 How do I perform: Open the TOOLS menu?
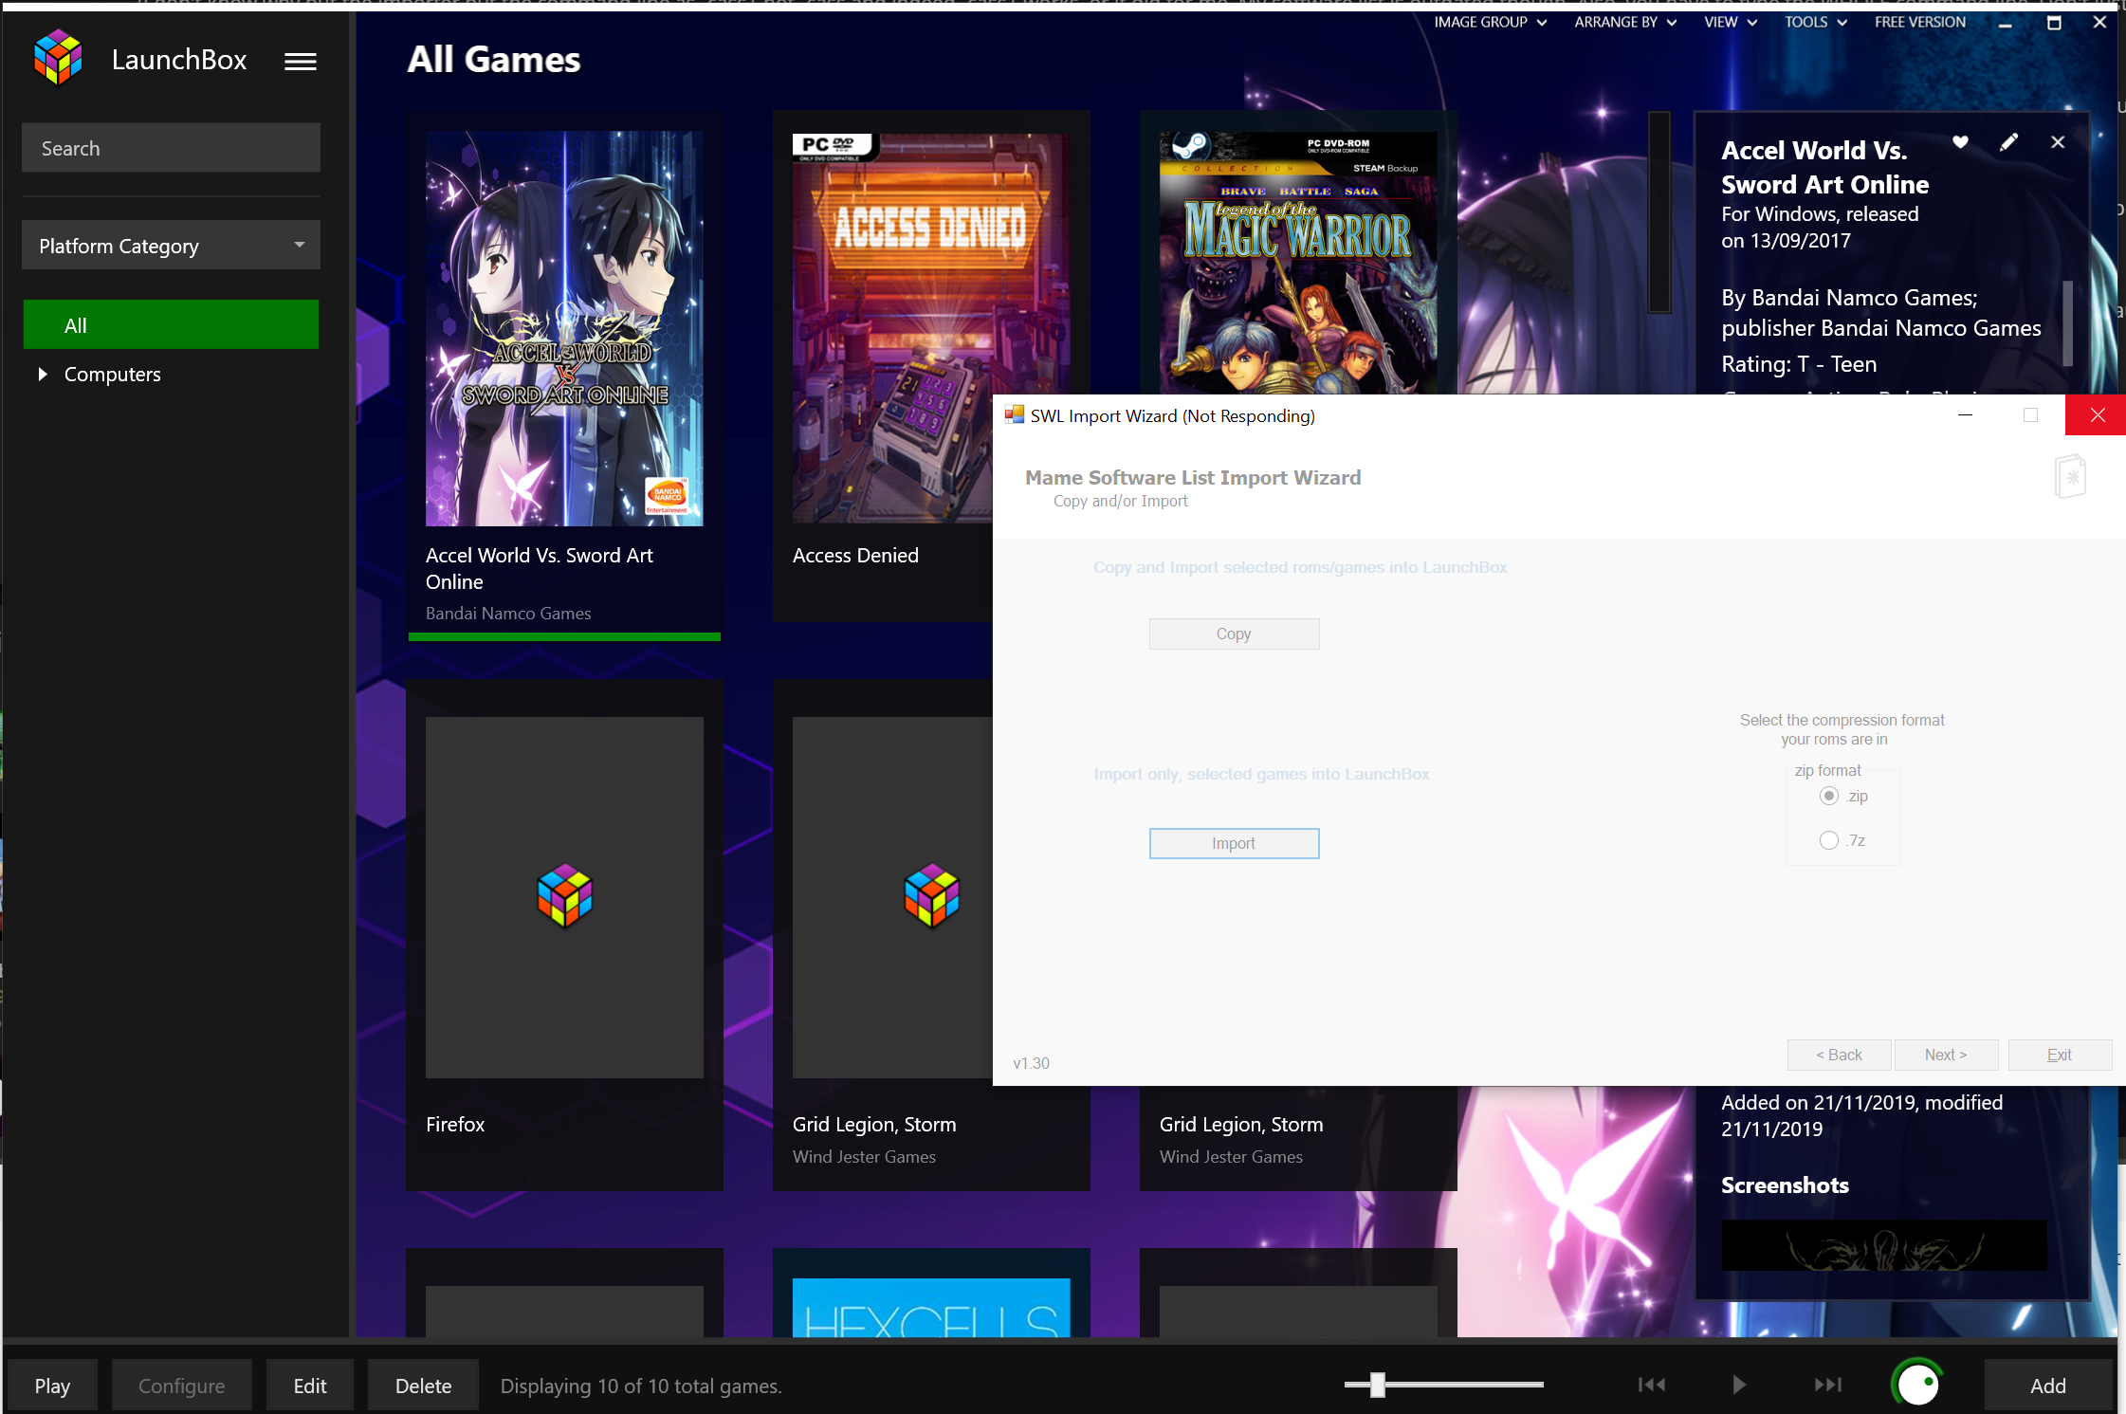click(x=1815, y=22)
